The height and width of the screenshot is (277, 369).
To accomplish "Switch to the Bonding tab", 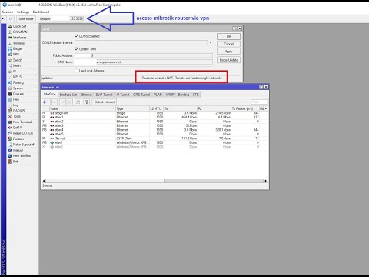I will [184, 95].
